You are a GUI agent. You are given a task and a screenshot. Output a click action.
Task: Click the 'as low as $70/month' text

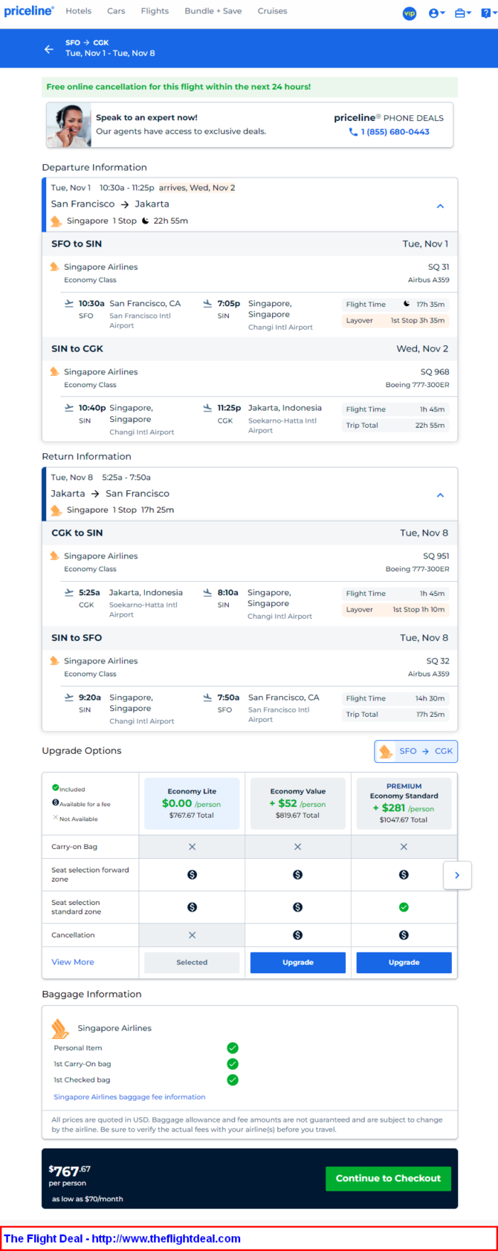pyautogui.click(x=88, y=1199)
